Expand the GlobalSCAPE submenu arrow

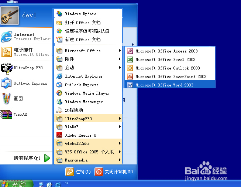[120, 143]
